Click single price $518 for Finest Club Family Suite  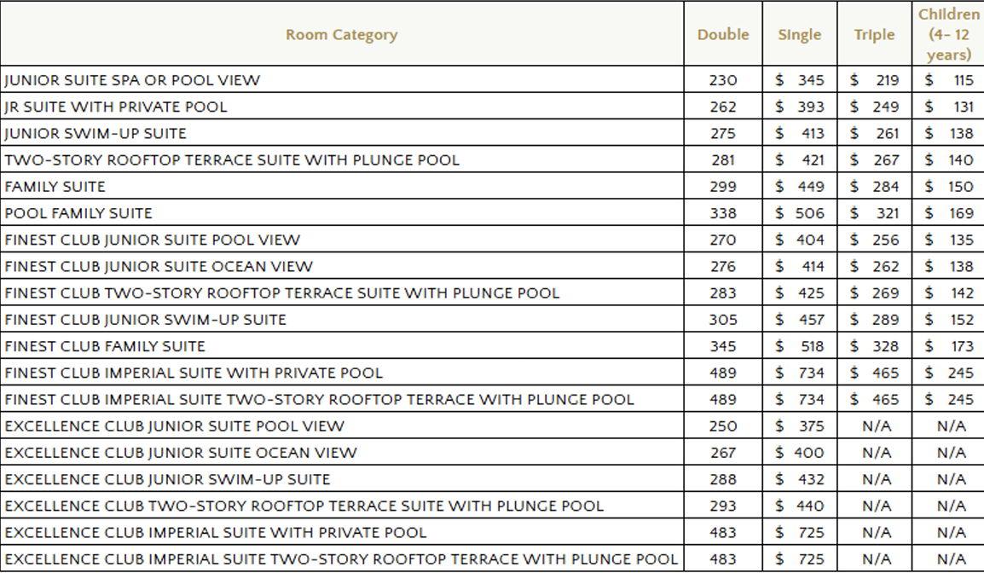800,346
